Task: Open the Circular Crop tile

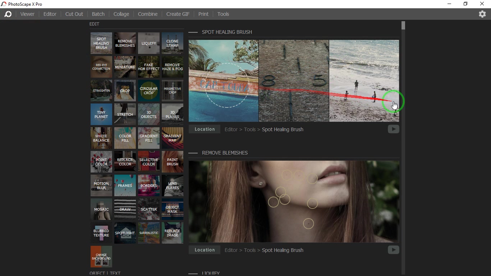Action: pos(149,91)
